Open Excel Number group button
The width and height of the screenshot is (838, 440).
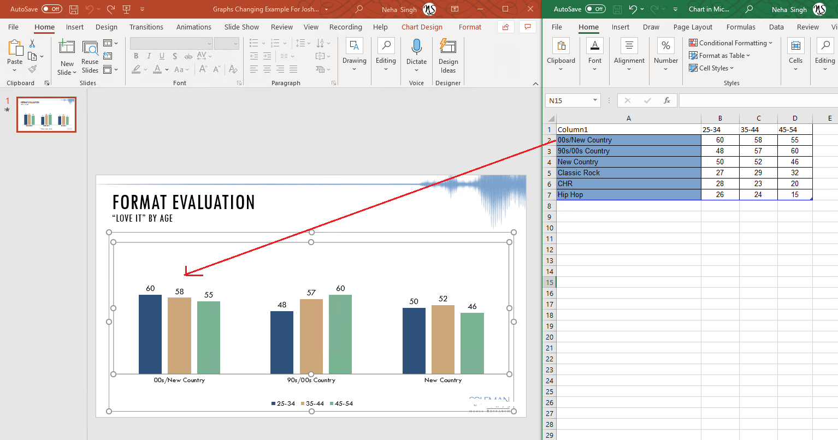coord(666,55)
